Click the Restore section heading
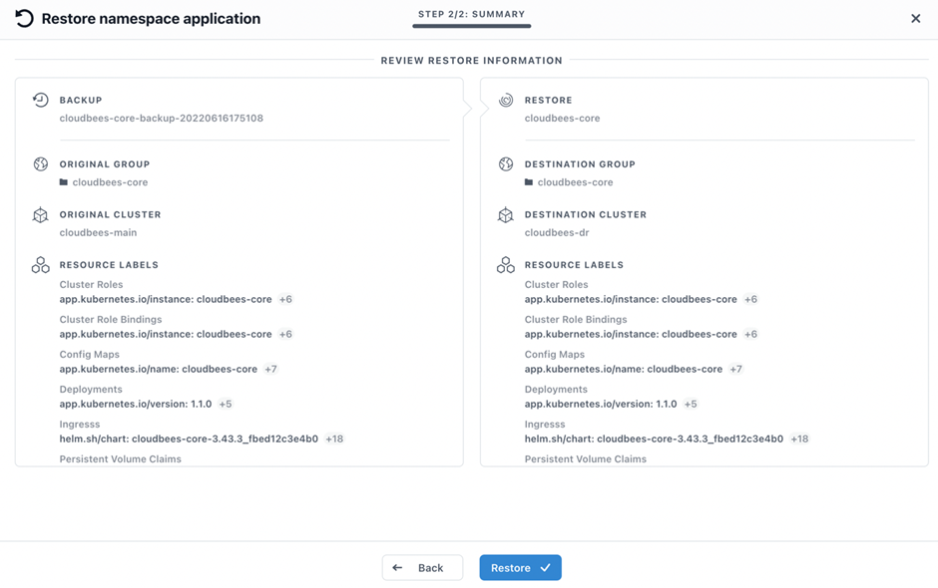Screen dimensions: 938x588 [x=549, y=100]
